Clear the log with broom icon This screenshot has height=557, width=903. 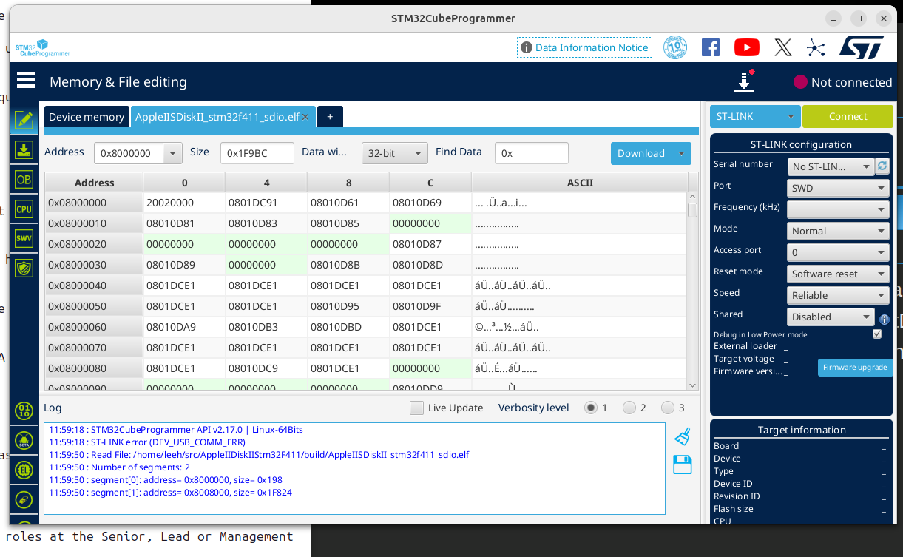pos(683,436)
